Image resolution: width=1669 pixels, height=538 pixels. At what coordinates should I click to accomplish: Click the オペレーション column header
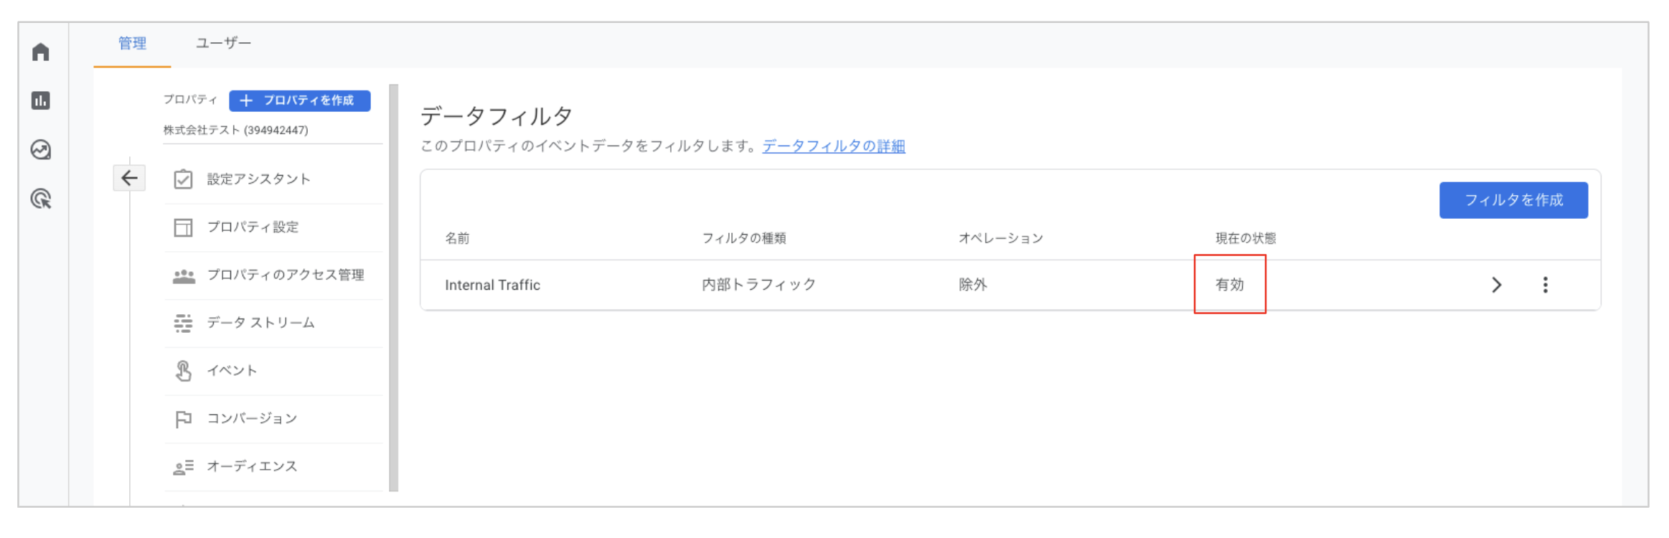coord(1001,238)
